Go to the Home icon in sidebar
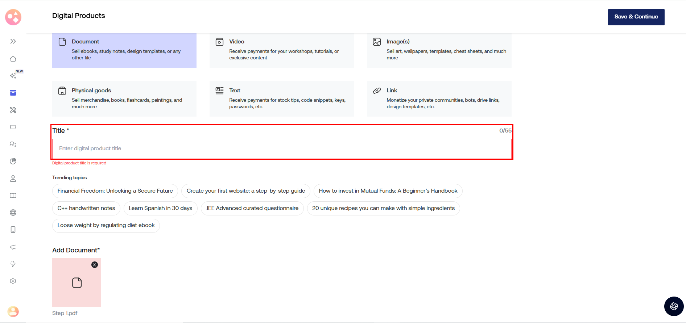Viewport: 686px width, 323px height. click(x=13, y=59)
